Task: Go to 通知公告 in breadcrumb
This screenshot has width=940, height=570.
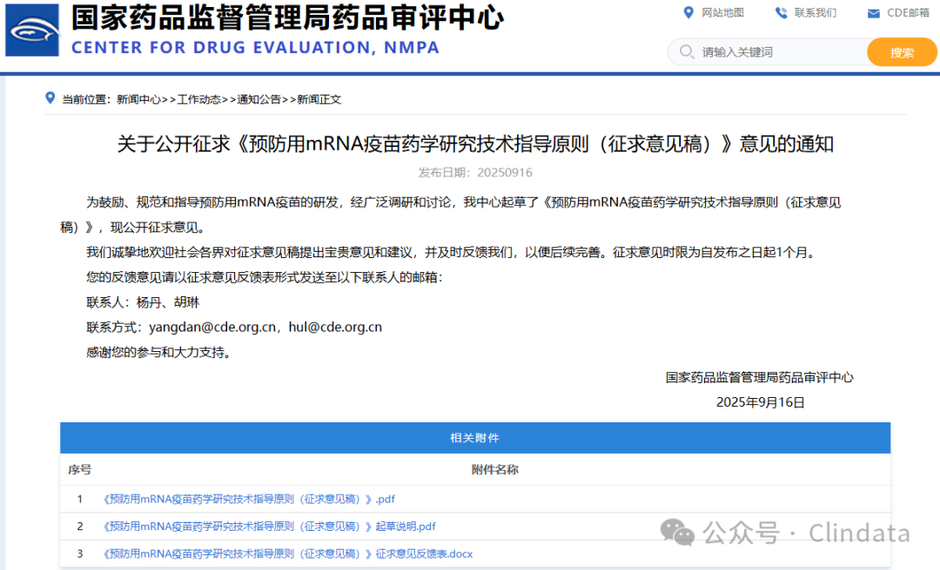Action: click(x=259, y=99)
